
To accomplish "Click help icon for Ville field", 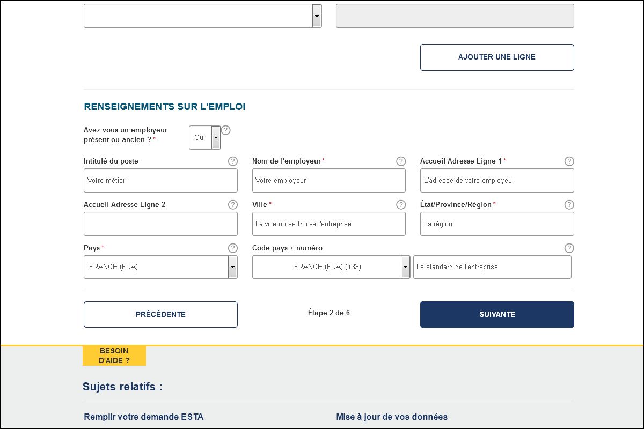I will click(401, 205).
